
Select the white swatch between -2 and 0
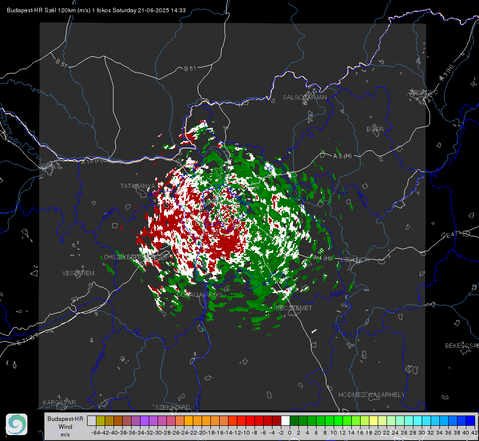285,420
